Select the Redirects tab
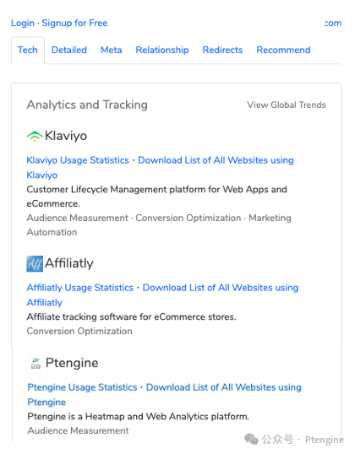The height and width of the screenshot is (454, 355). pos(222,50)
